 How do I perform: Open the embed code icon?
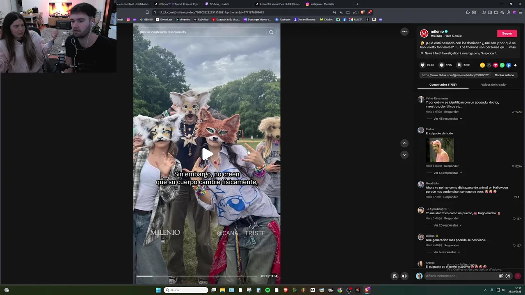489,65
